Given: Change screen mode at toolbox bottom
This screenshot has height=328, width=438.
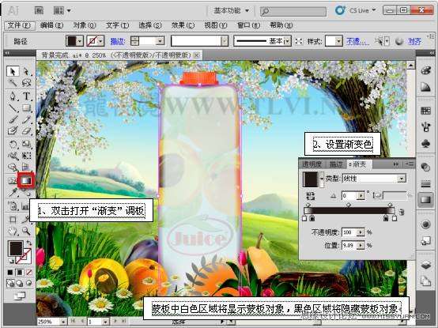Looking at the screenshot, I should point(20,296).
